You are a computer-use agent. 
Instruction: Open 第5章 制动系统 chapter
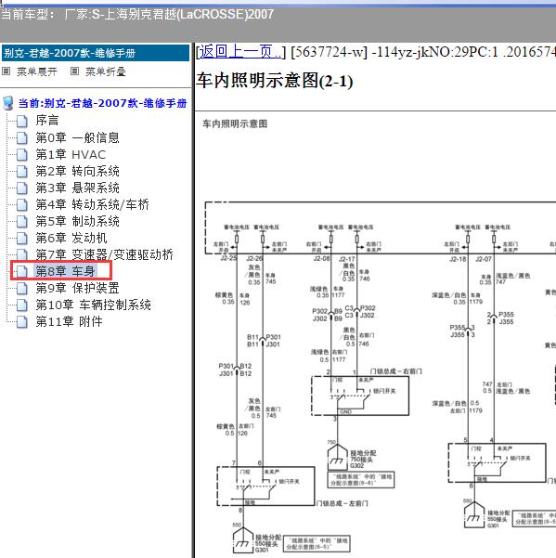(77, 221)
